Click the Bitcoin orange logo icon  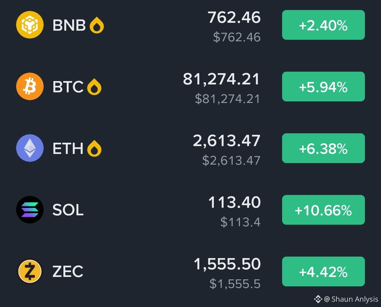pos(30,87)
